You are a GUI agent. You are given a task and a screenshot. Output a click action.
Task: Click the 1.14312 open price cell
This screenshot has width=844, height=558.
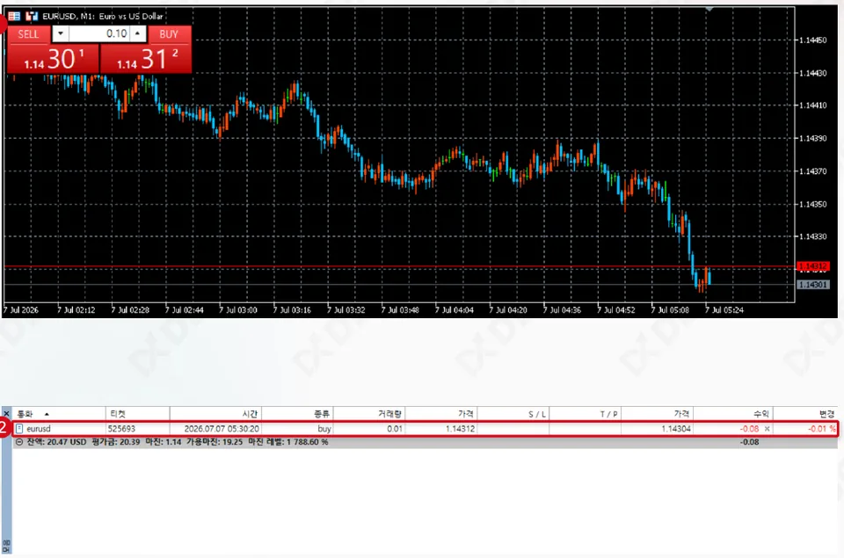tap(460, 429)
